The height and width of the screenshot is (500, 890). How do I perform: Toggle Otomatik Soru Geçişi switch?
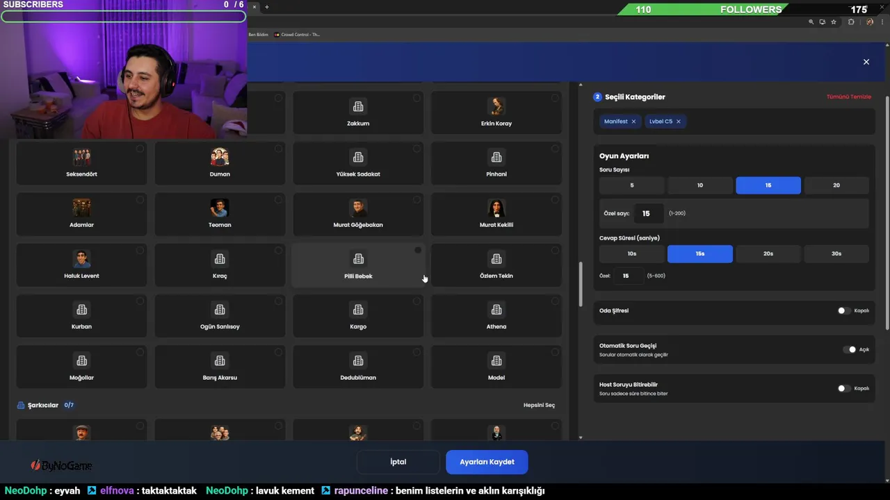click(x=850, y=349)
